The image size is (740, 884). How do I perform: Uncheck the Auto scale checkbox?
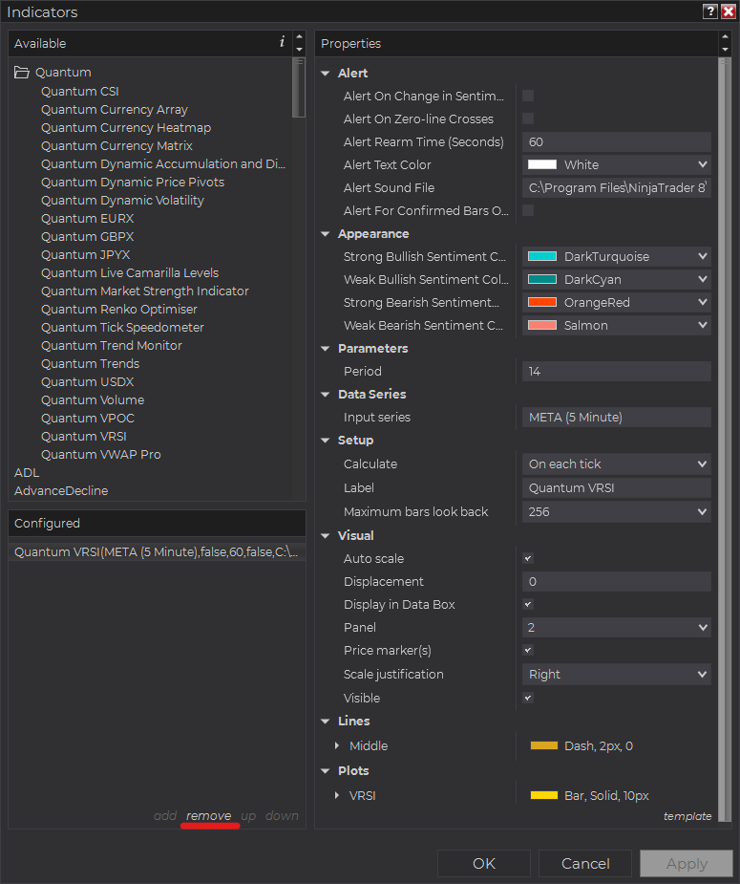click(528, 559)
